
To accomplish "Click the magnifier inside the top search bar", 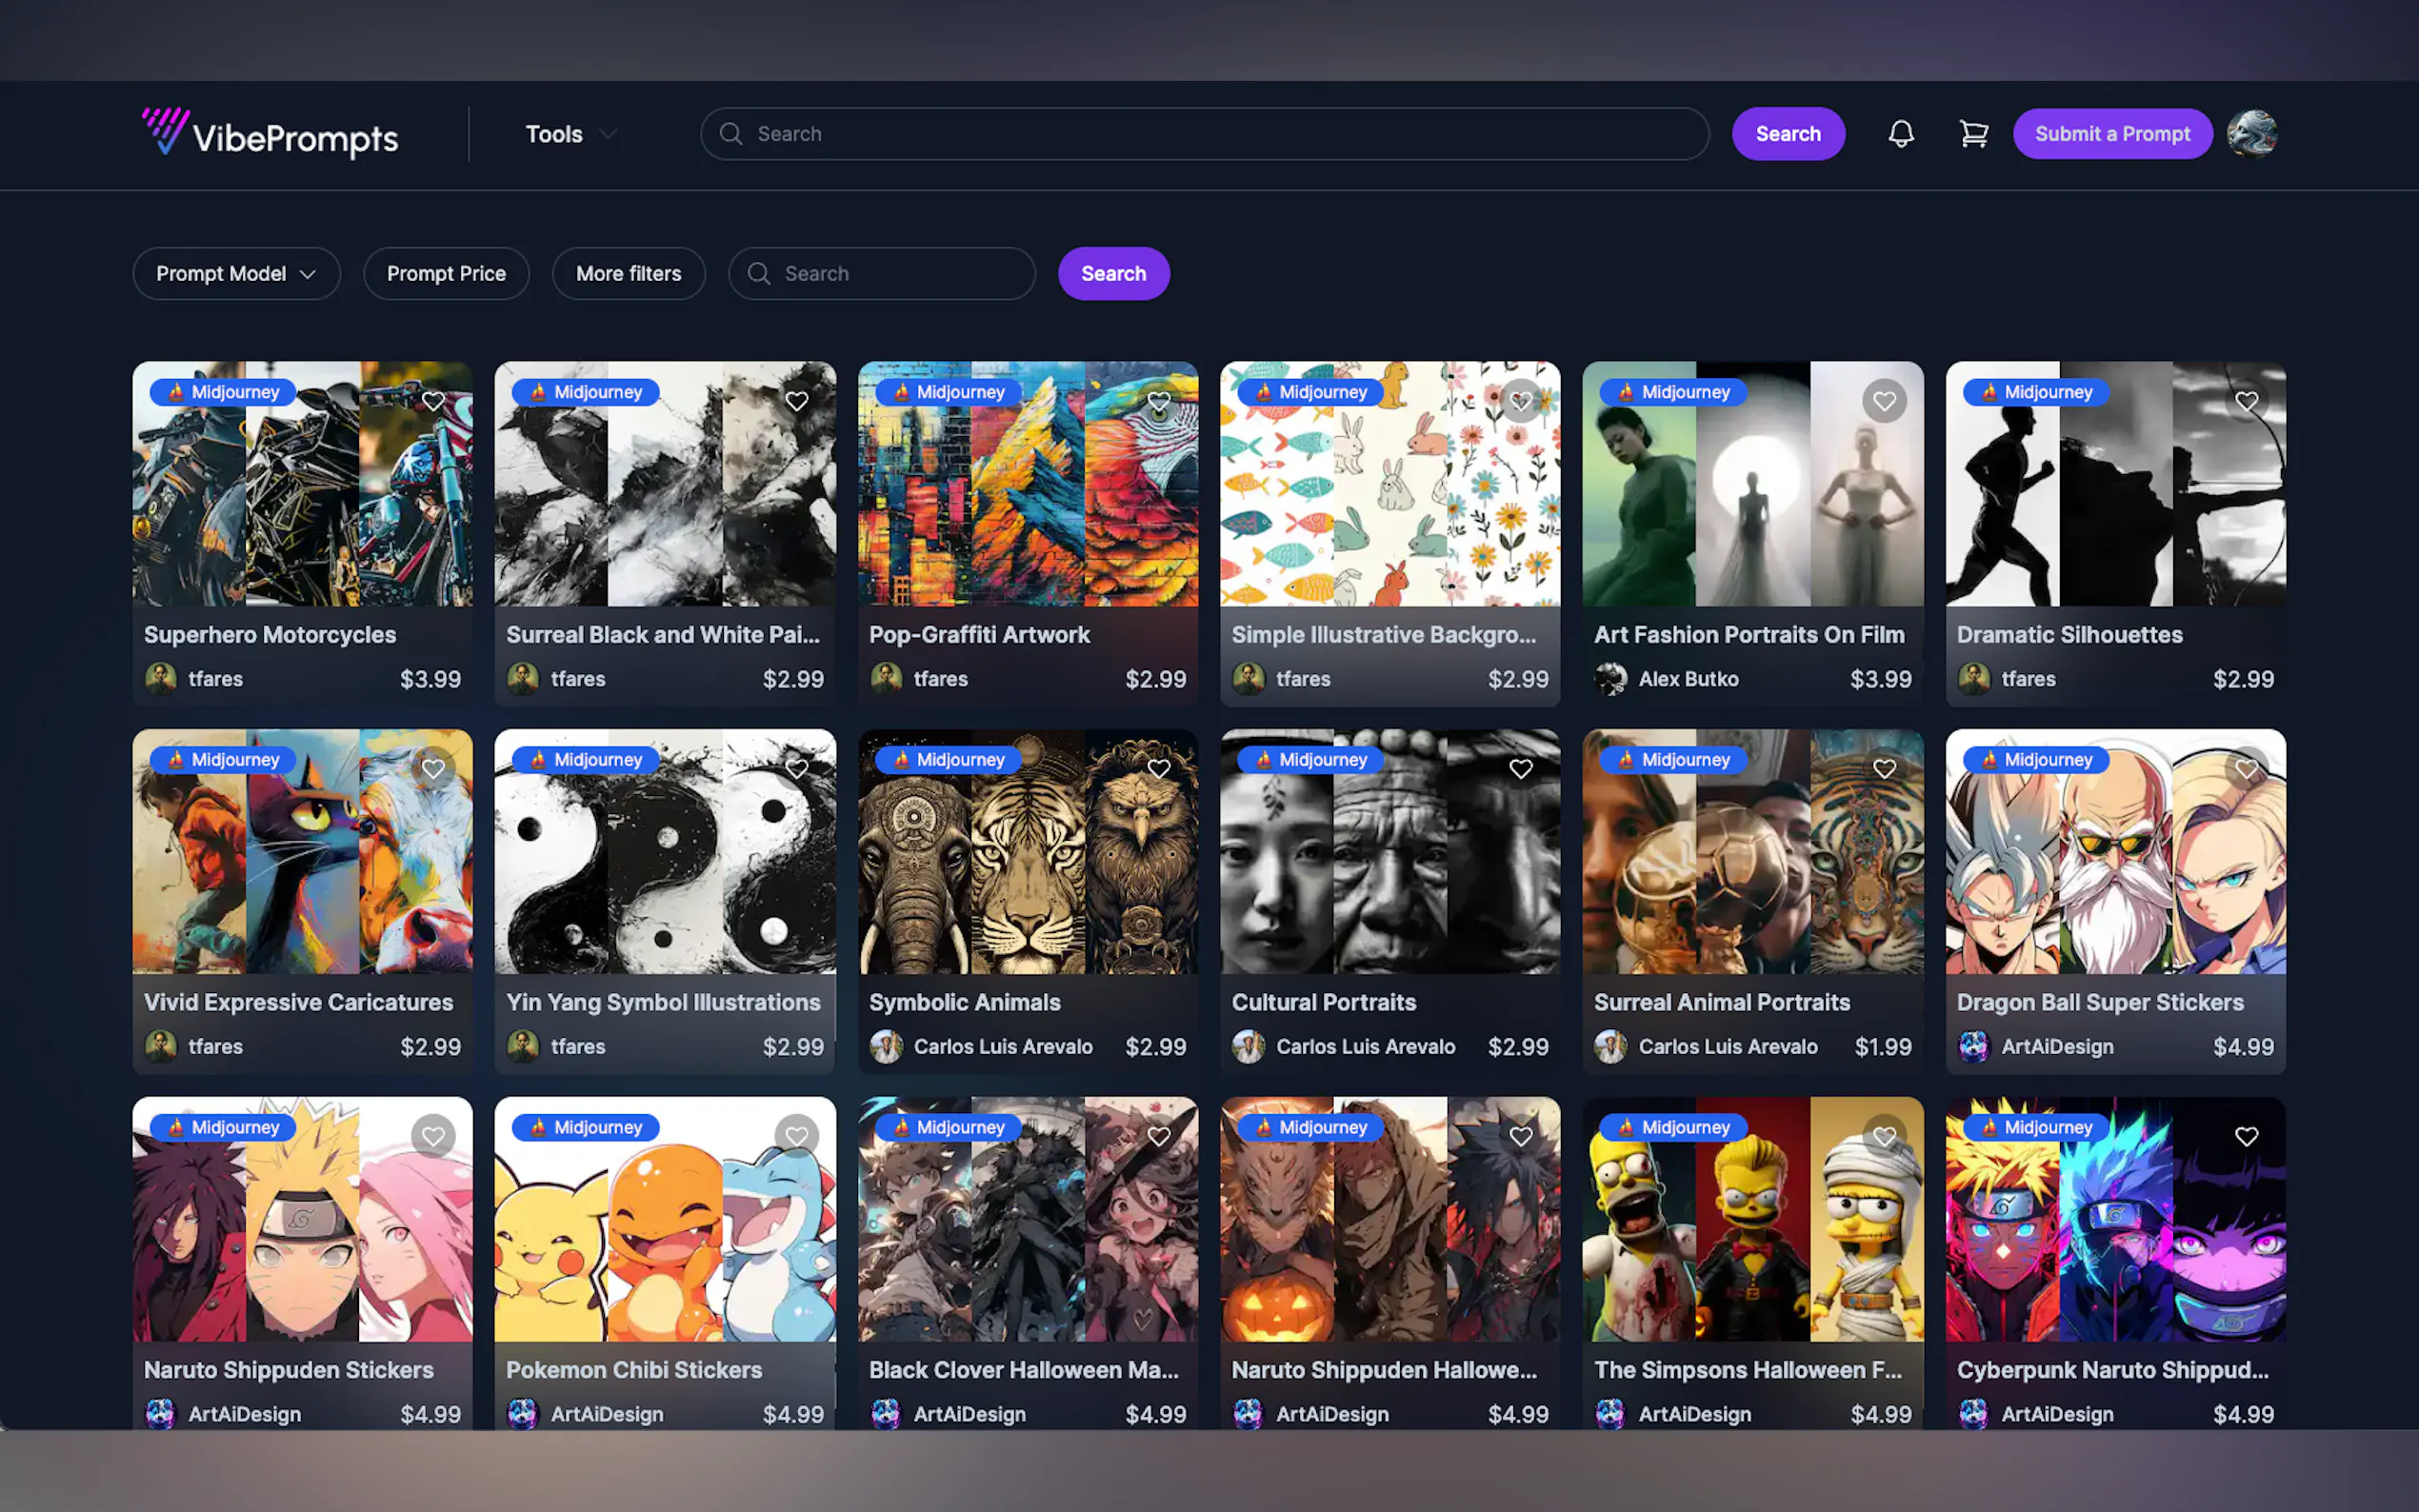I will 731,133.
